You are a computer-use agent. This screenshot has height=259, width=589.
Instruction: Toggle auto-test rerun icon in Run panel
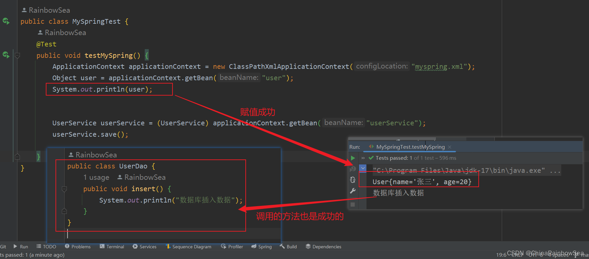[353, 180]
